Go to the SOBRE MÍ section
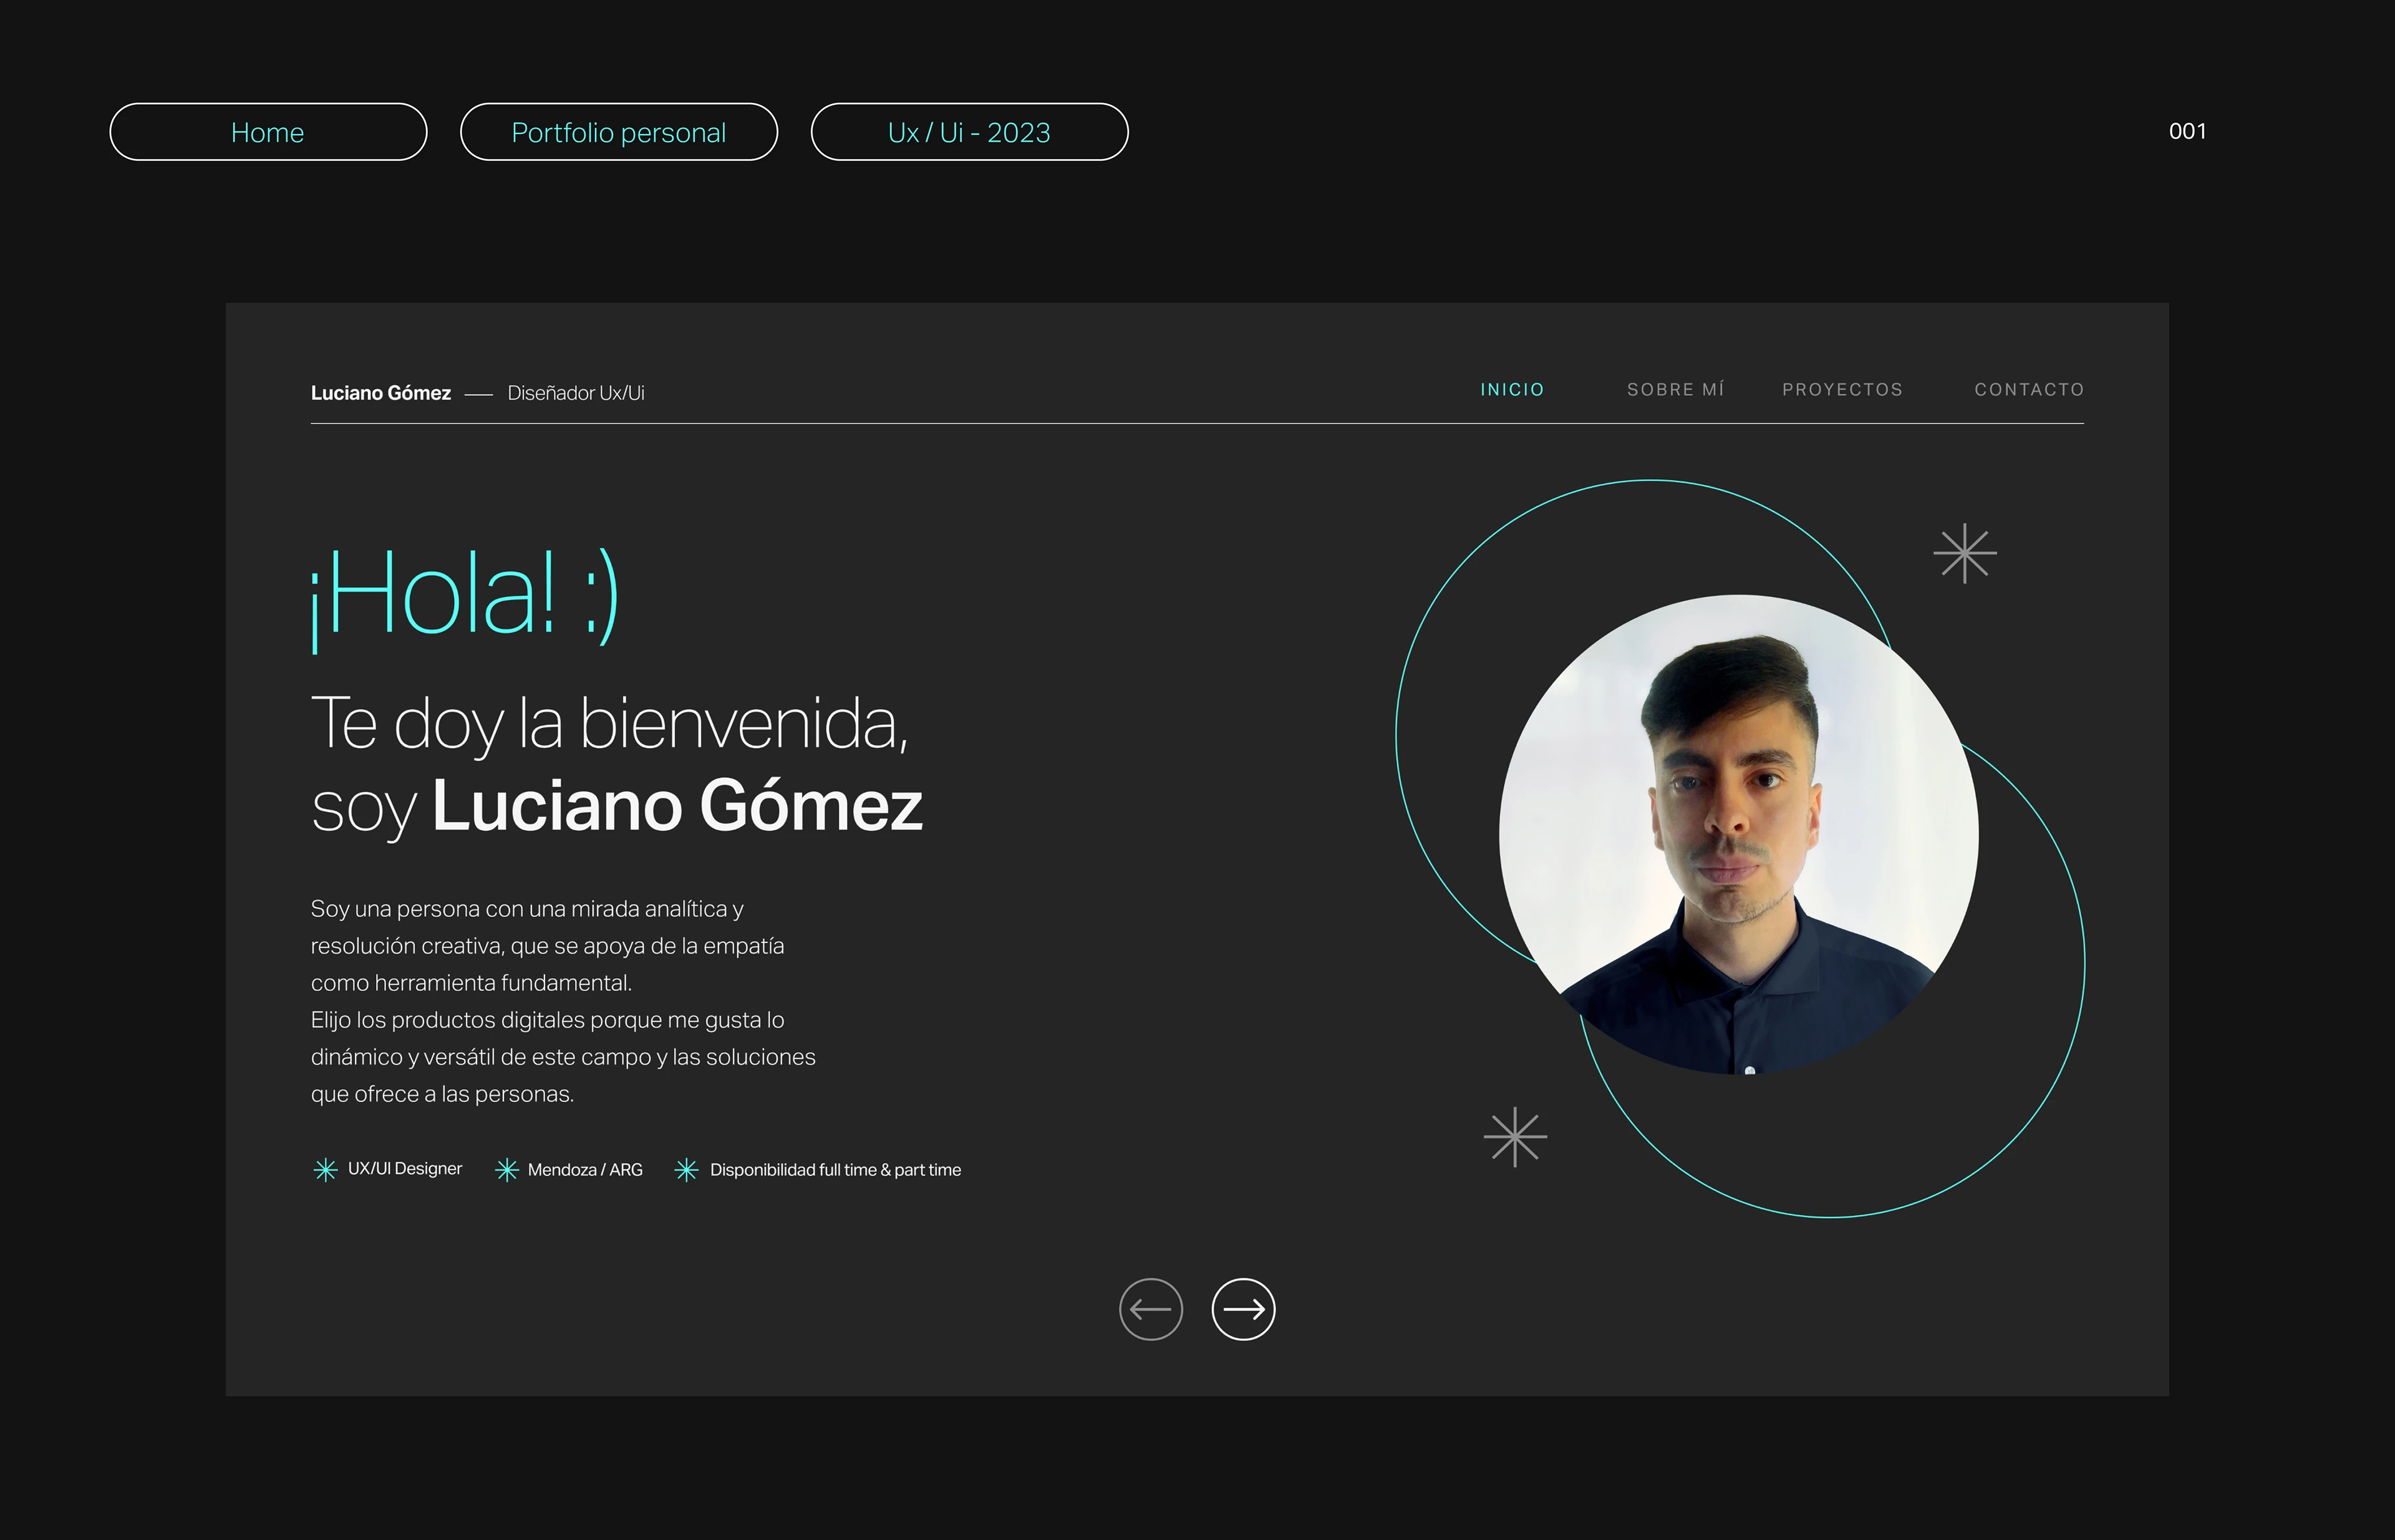 point(1676,390)
